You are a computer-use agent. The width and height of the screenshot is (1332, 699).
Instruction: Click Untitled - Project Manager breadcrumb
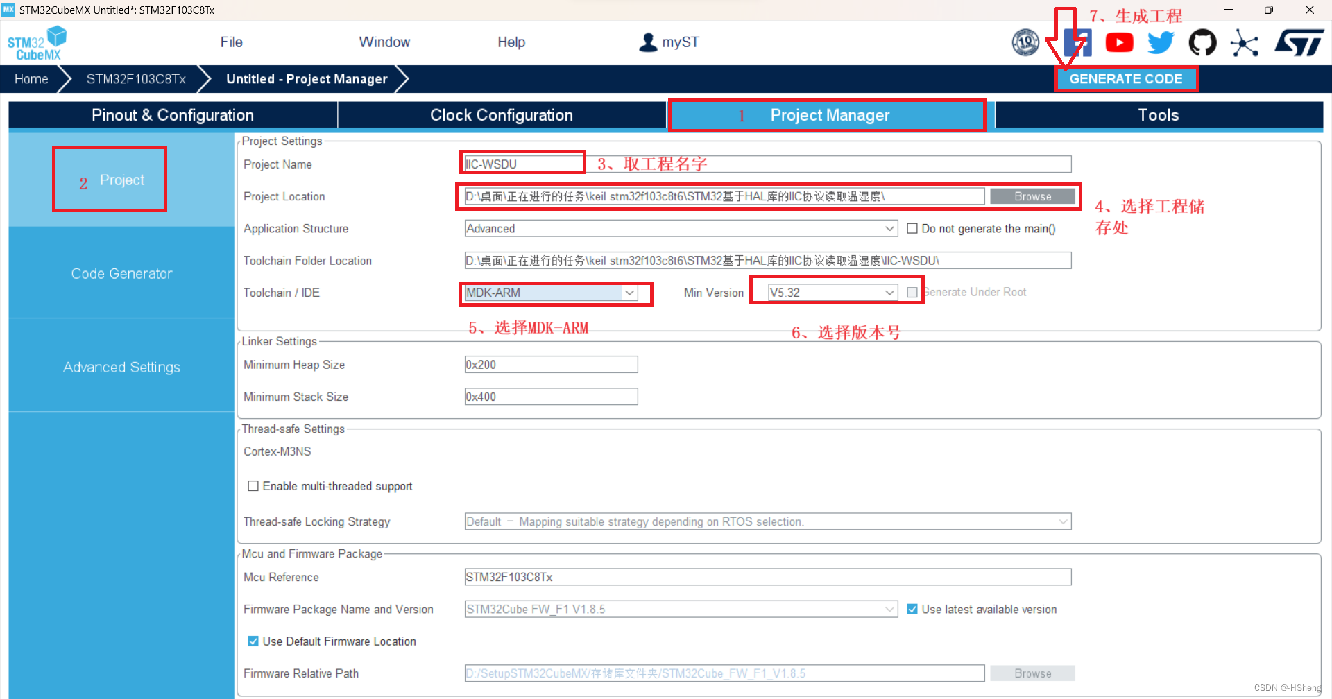(x=307, y=79)
